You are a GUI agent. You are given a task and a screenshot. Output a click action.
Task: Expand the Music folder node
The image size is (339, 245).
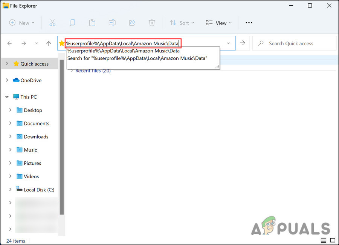[x=10, y=150]
